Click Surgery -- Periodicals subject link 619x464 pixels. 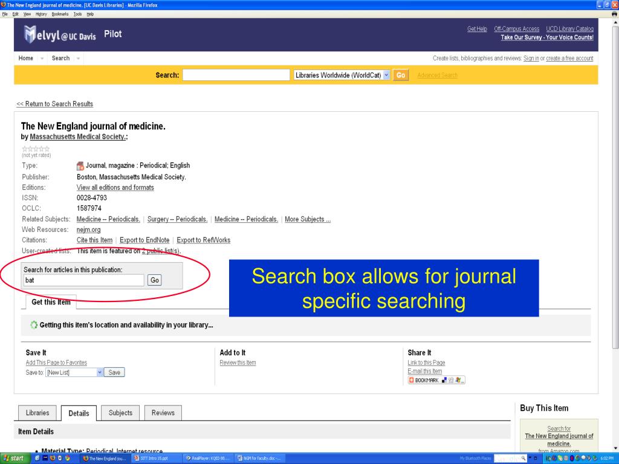click(x=177, y=219)
